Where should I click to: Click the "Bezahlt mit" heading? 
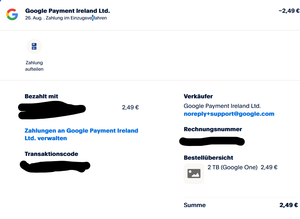click(x=41, y=96)
